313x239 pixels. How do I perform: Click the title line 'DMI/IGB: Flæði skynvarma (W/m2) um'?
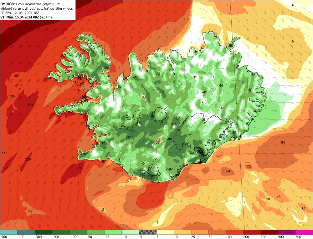[x=30, y=4]
